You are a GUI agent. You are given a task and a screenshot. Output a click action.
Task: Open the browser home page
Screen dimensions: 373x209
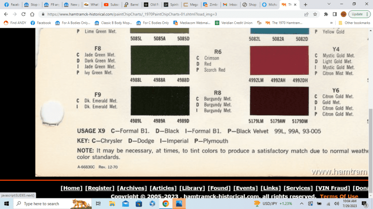coord(32,14)
